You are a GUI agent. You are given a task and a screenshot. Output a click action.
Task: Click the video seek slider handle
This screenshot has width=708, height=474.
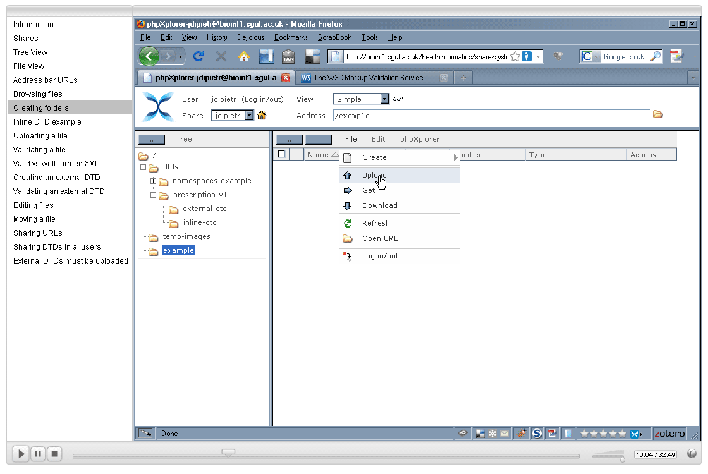coord(228,453)
